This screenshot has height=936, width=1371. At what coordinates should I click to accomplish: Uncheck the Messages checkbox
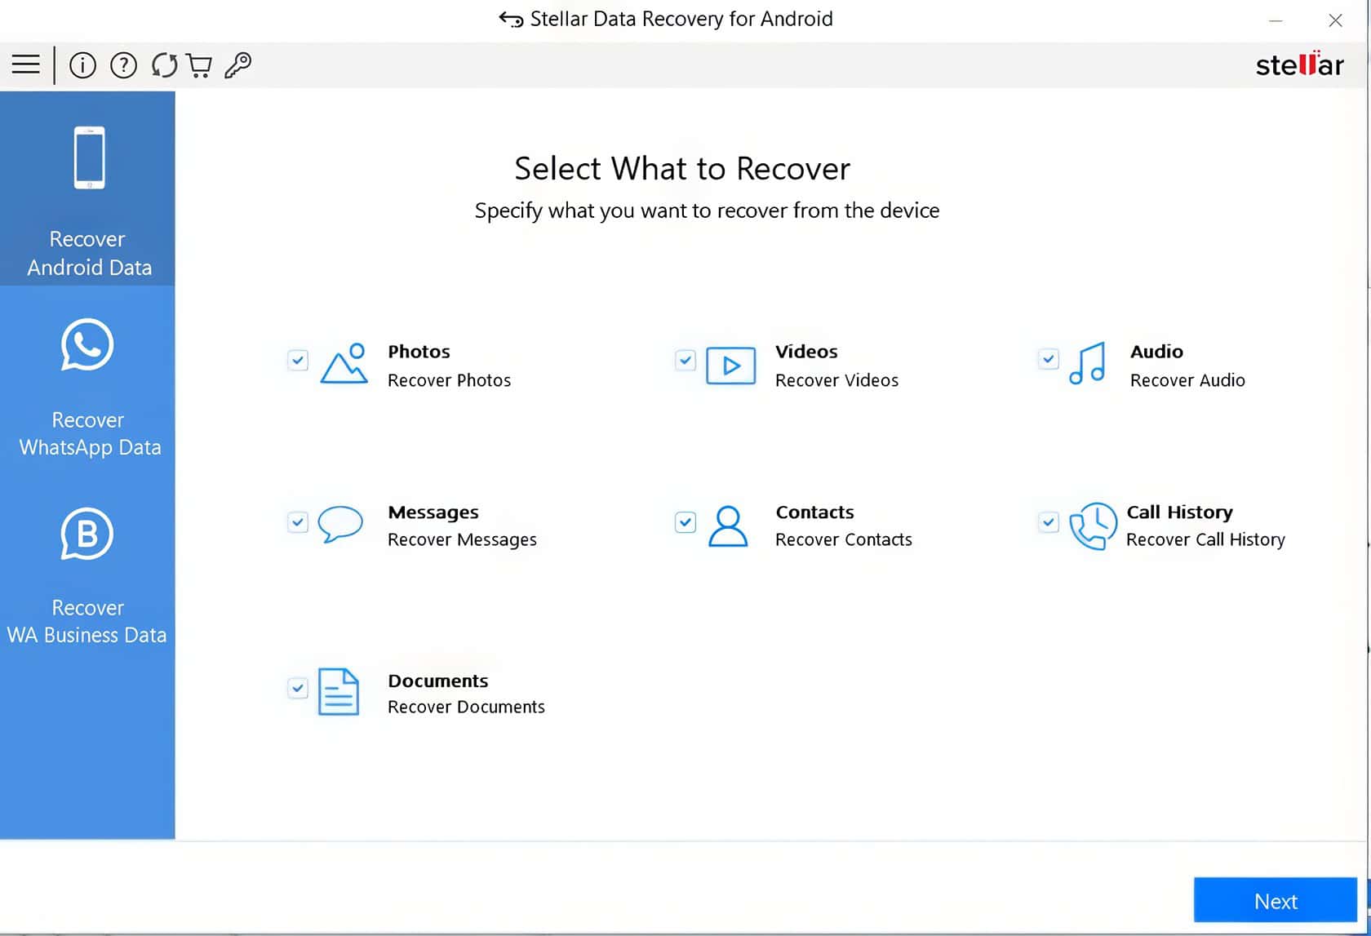click(298, 521)
